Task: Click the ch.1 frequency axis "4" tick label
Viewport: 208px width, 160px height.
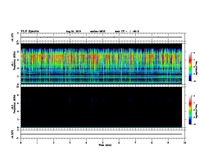Action: (18, 68)
